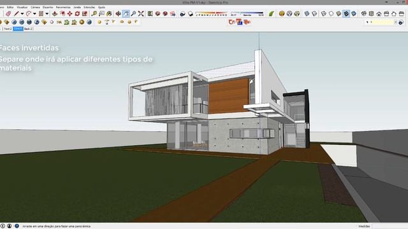The width and height of the screenshot is (408, 229).
Task: Select the Push/Pull tool
Action: click(55, 13)
